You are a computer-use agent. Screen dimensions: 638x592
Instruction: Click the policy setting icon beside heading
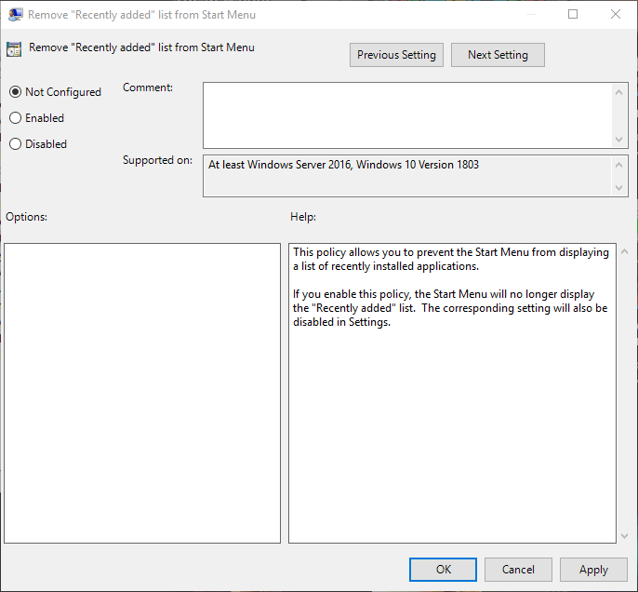[14, 48]
